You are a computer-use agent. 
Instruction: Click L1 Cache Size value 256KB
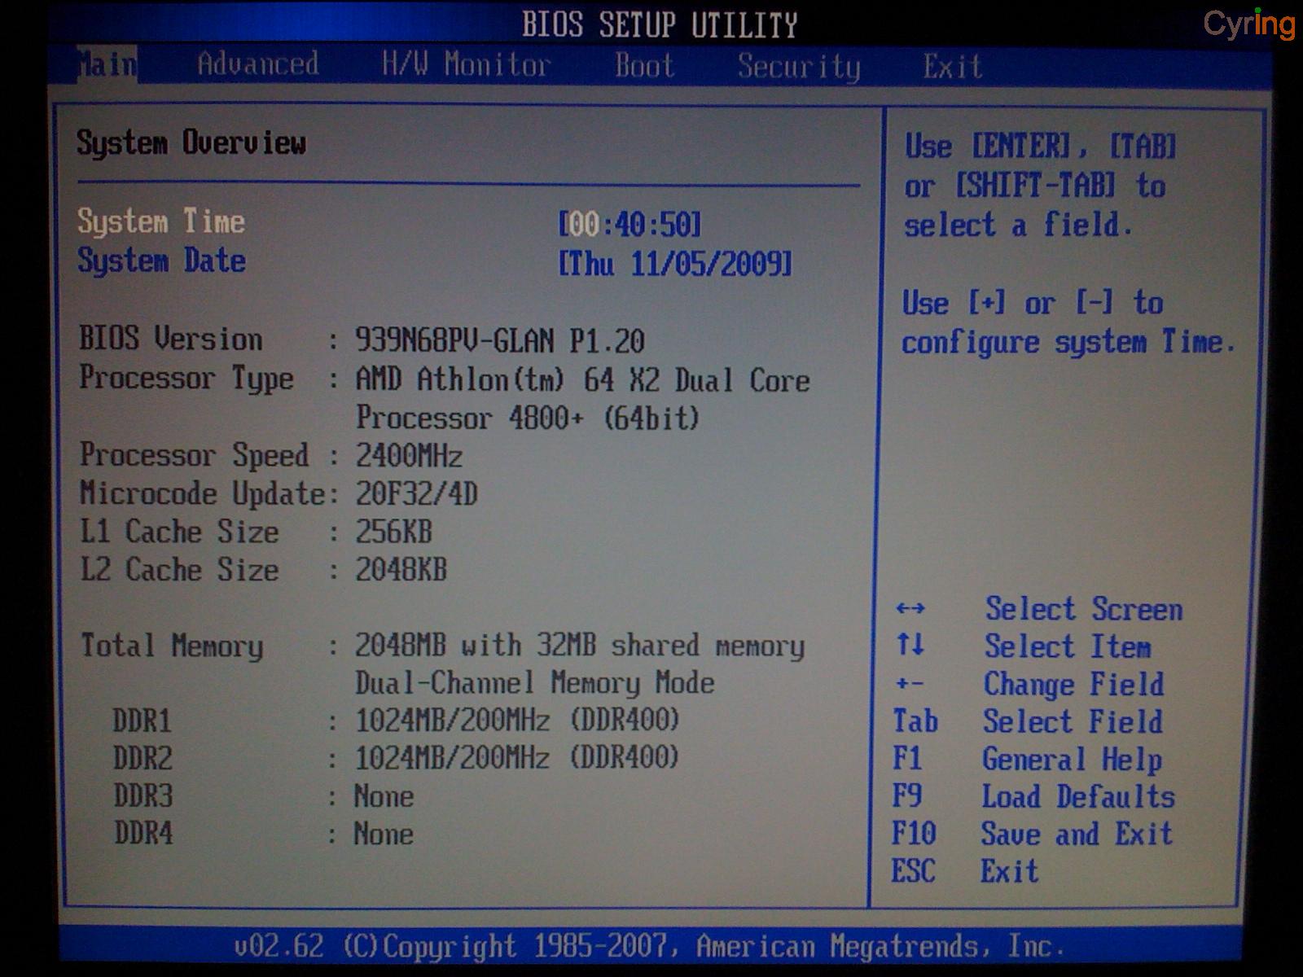393,532
